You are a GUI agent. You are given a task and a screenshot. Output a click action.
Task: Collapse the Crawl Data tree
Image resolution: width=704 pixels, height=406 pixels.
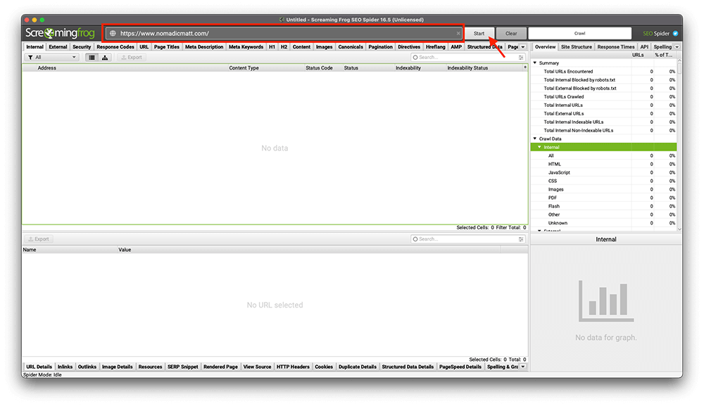535,139
